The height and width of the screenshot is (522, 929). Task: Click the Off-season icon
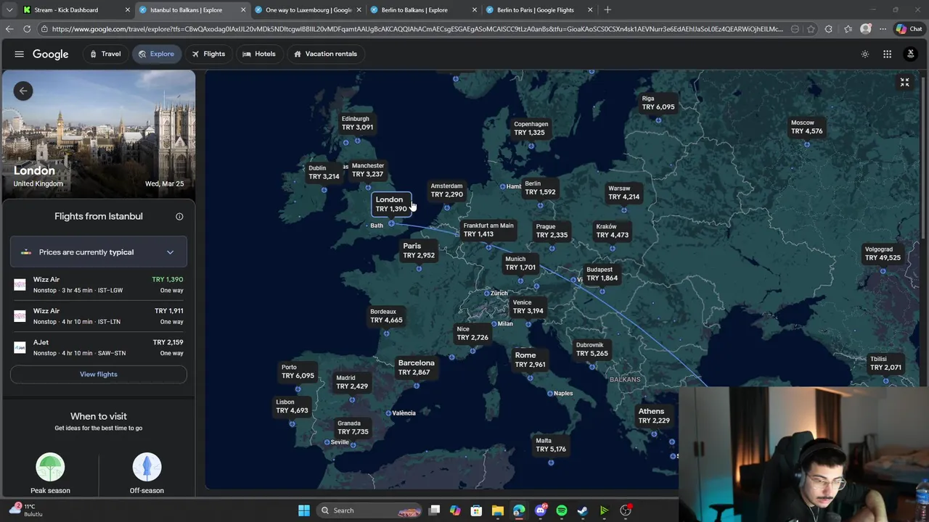(x=147, y=467)
